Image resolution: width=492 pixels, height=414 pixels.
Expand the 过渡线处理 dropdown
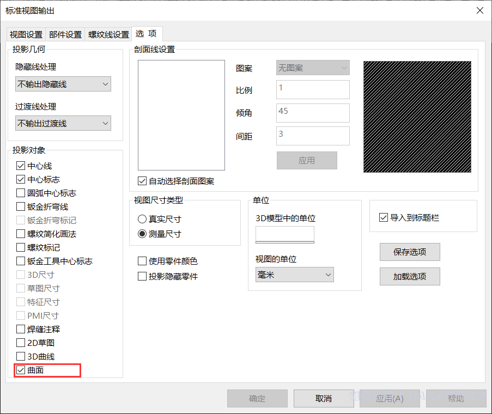coord(63,123)
